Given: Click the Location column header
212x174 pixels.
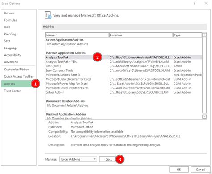Looking at the screenshot, I should (141, 35).
